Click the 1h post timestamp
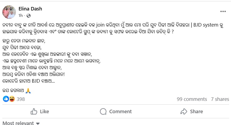This screenshot has width=231, height=125. tap(21, 16)
